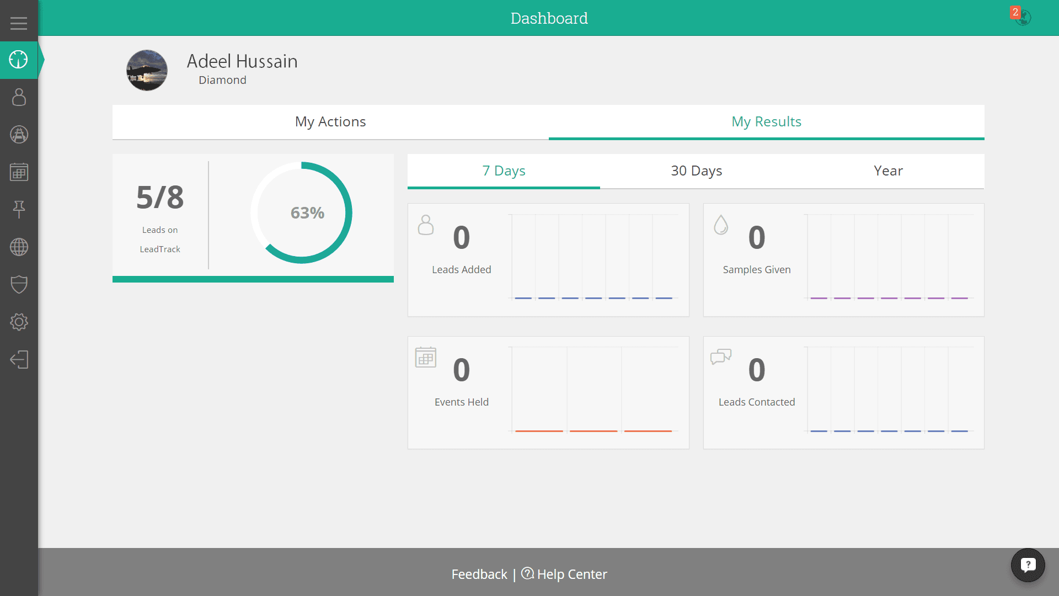Image resolution: width=1059 pixels, height=596 pixels.
Task: Open the pushpin sidebar icon
Action: (19, 209)
